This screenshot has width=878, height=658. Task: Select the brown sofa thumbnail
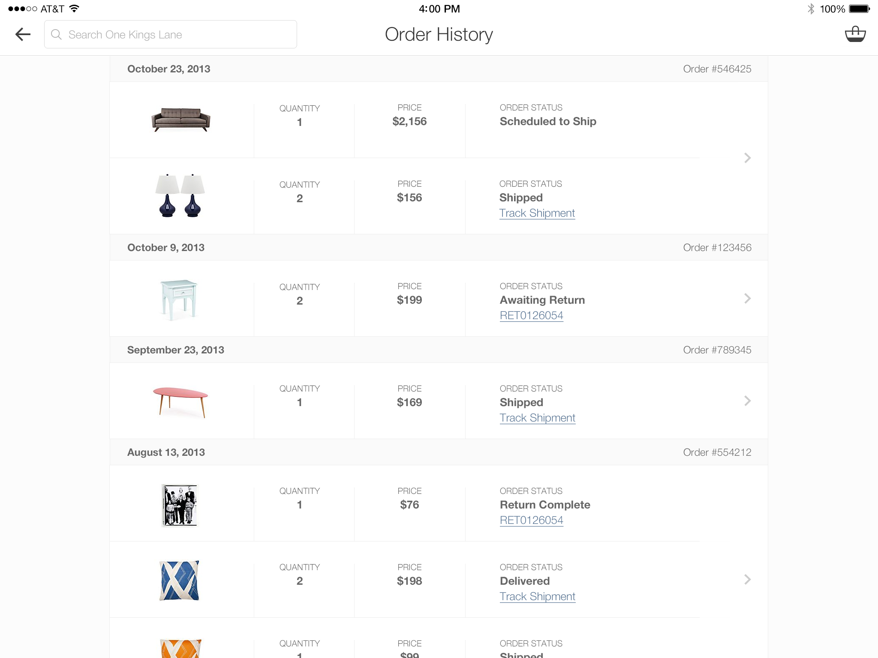coord(180,120)
